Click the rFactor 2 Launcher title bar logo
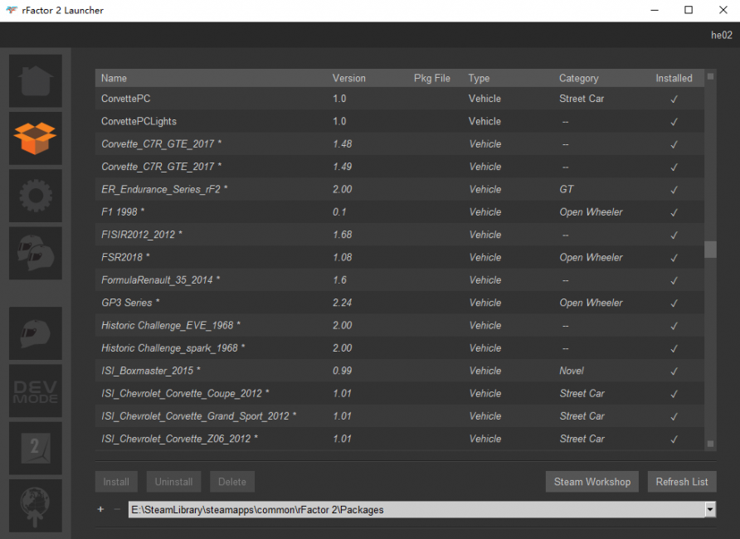The height and width of the screenshot is (539, 740). click(x=11, y=10)
